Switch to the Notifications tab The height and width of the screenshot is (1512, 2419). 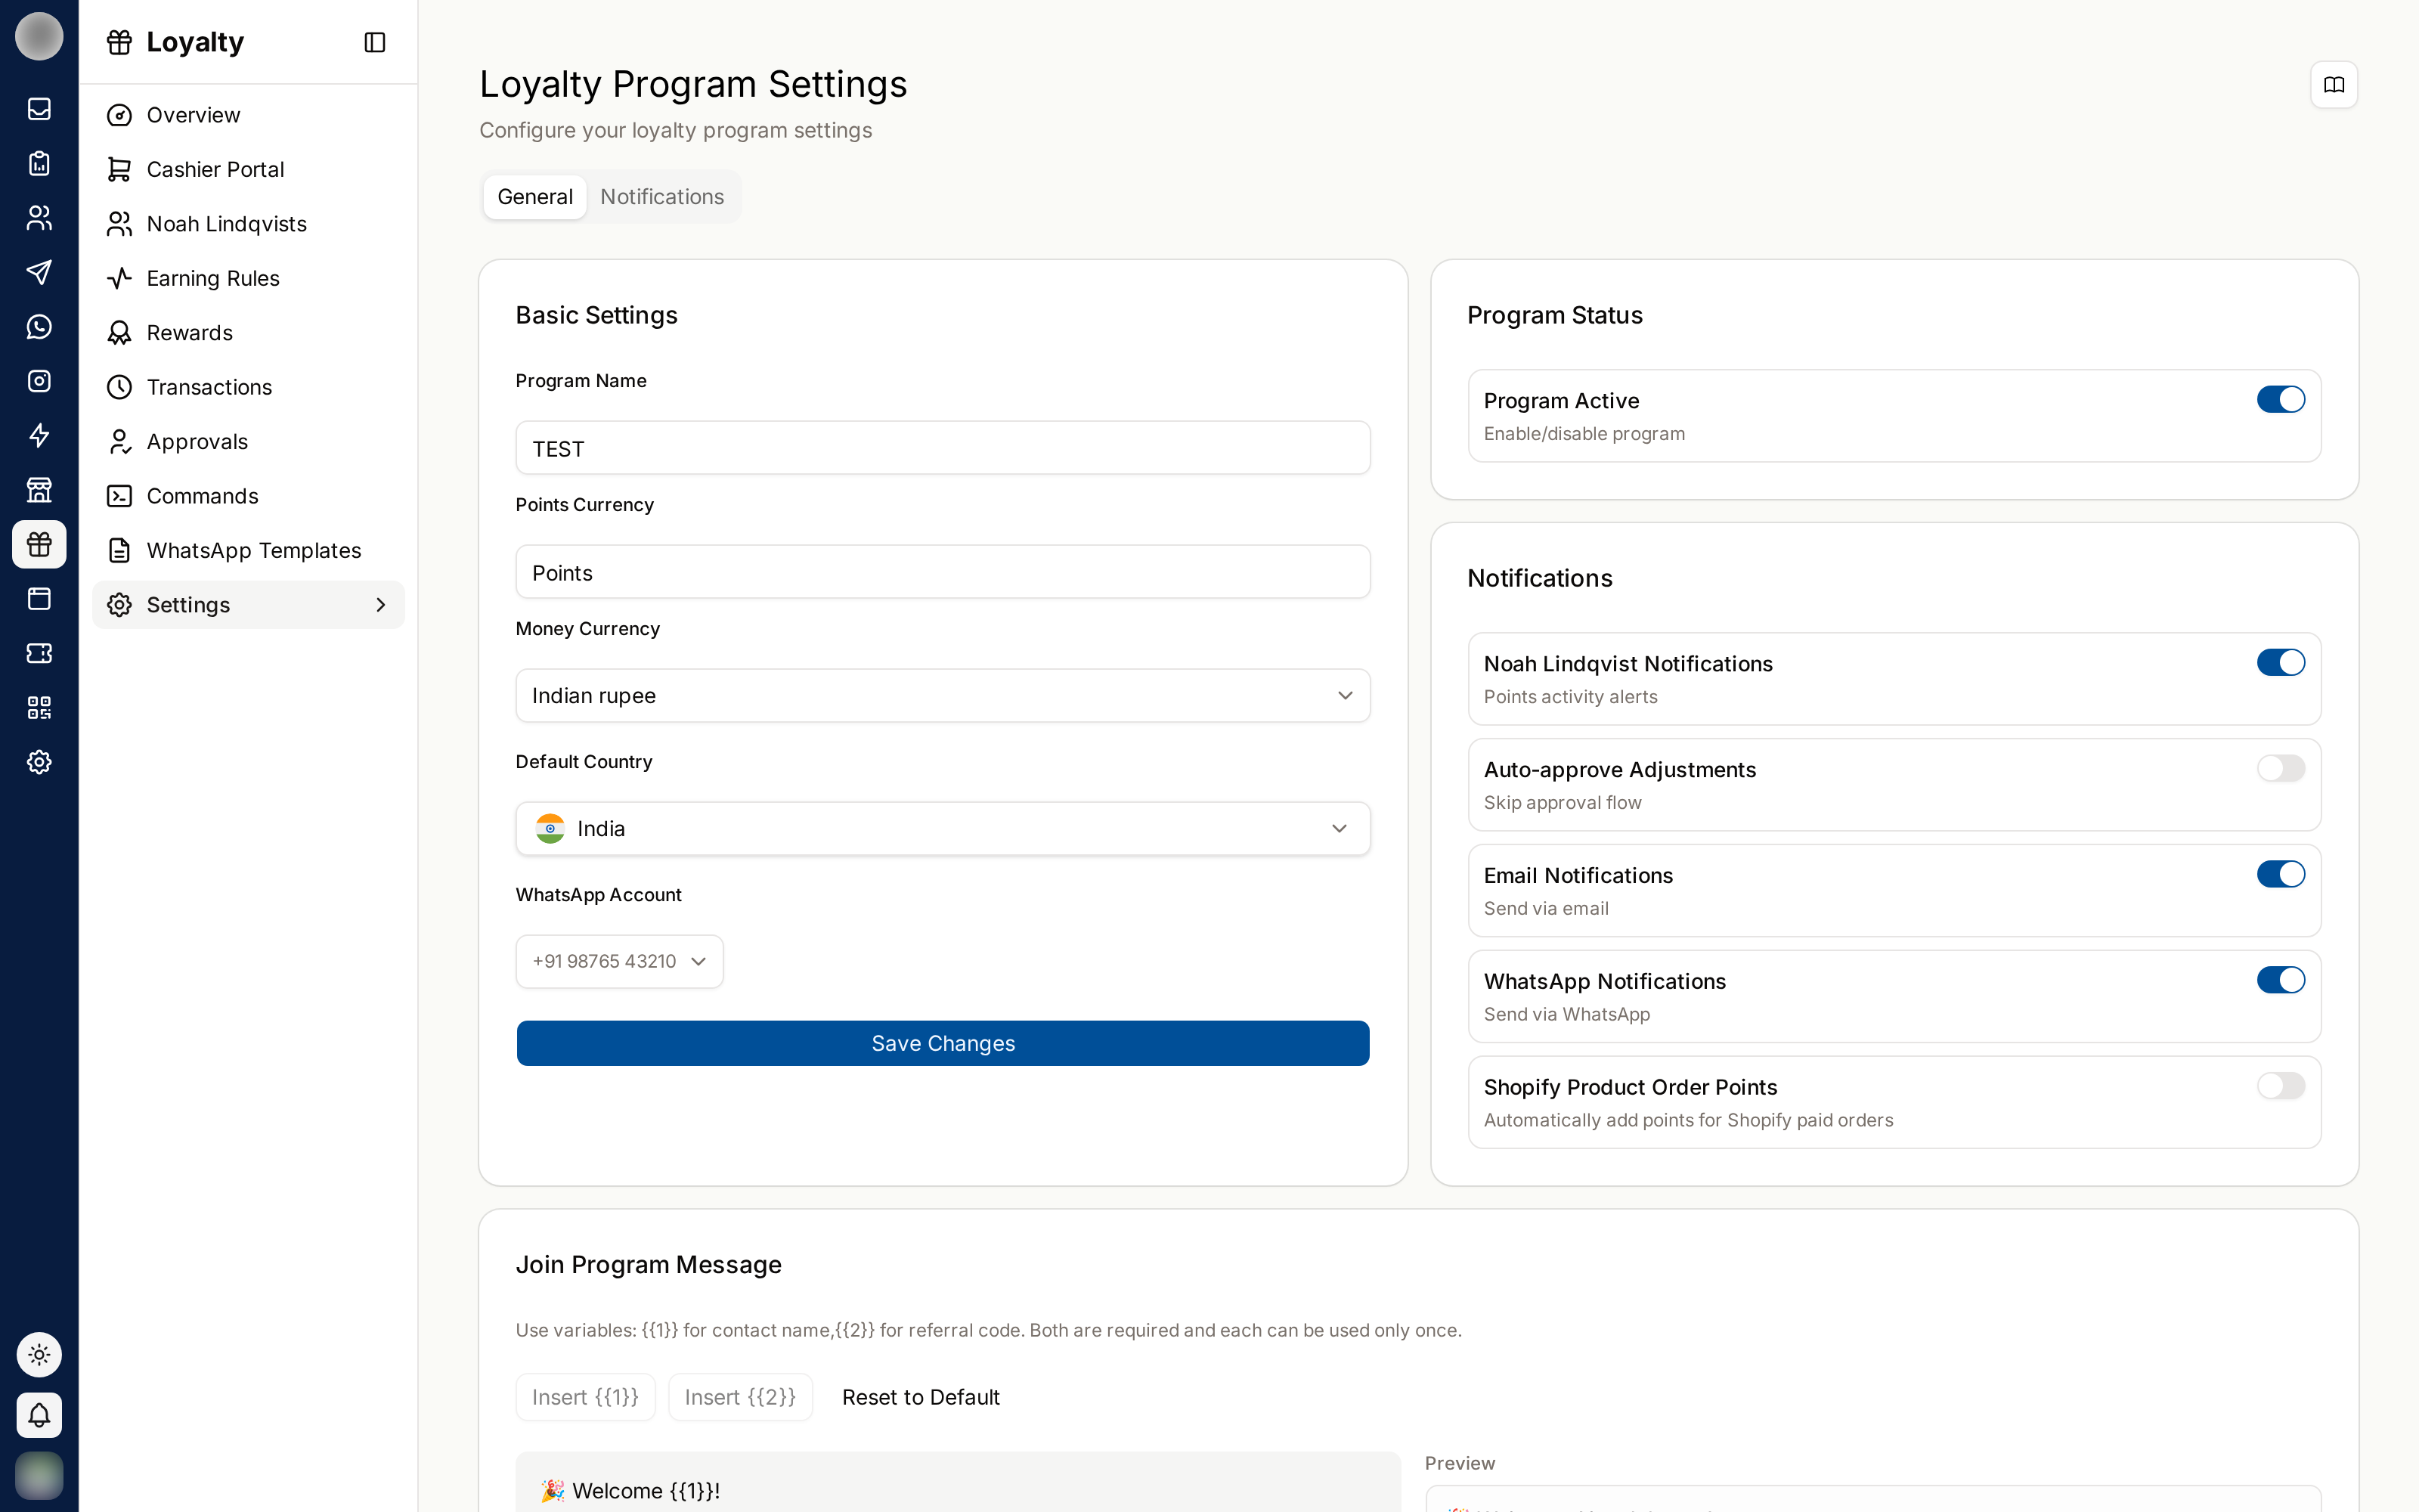pos(661,197)
